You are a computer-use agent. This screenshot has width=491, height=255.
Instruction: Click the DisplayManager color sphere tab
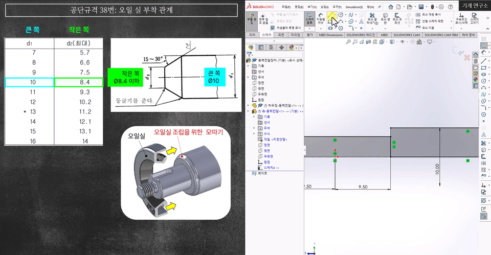pyautogui.click(x=292, y=47)
